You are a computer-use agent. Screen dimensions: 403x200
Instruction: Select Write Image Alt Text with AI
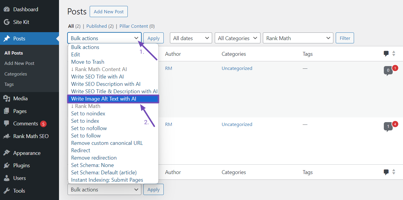[113, 99]
